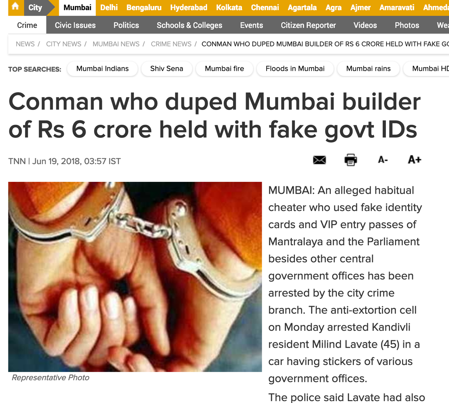This screenshot has width=449, height=403.
Task: Open the Videos section
Action: (x=365, y=25)
